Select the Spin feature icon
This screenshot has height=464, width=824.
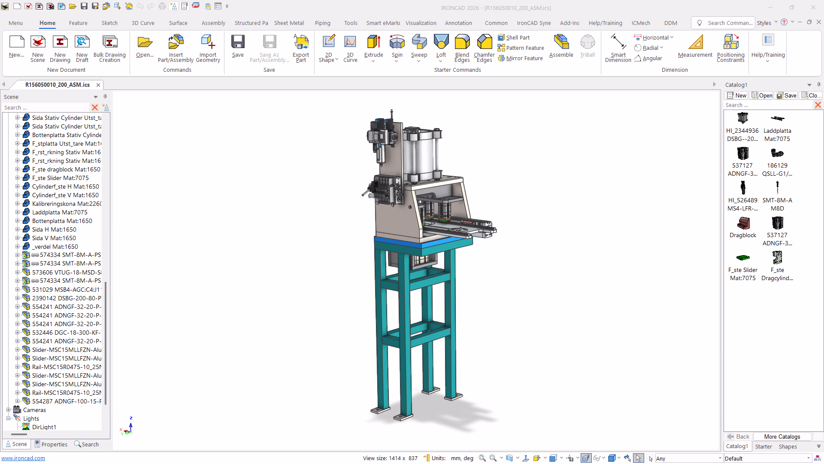[397, 43]
